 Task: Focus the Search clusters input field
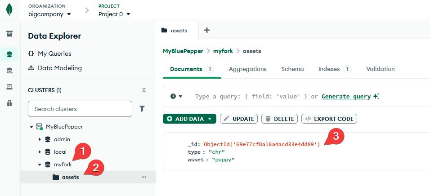(80, 109)
